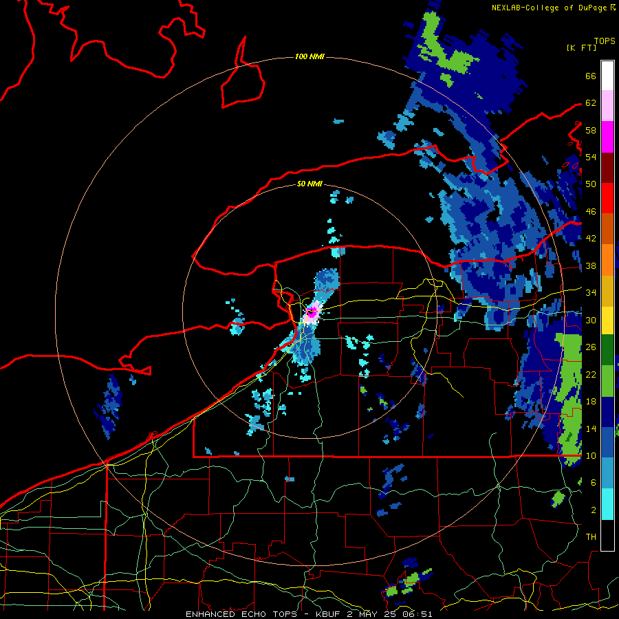Select the cyan swatch in the TOPS scale
Image resolution: width=619 pixels, height=619 pixels.
coord(607,504)
